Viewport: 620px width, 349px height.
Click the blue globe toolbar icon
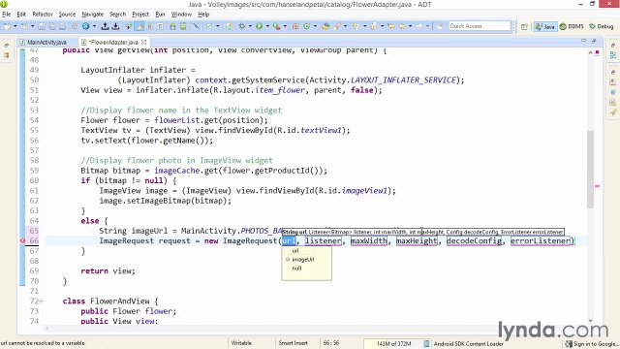(86, 26)
